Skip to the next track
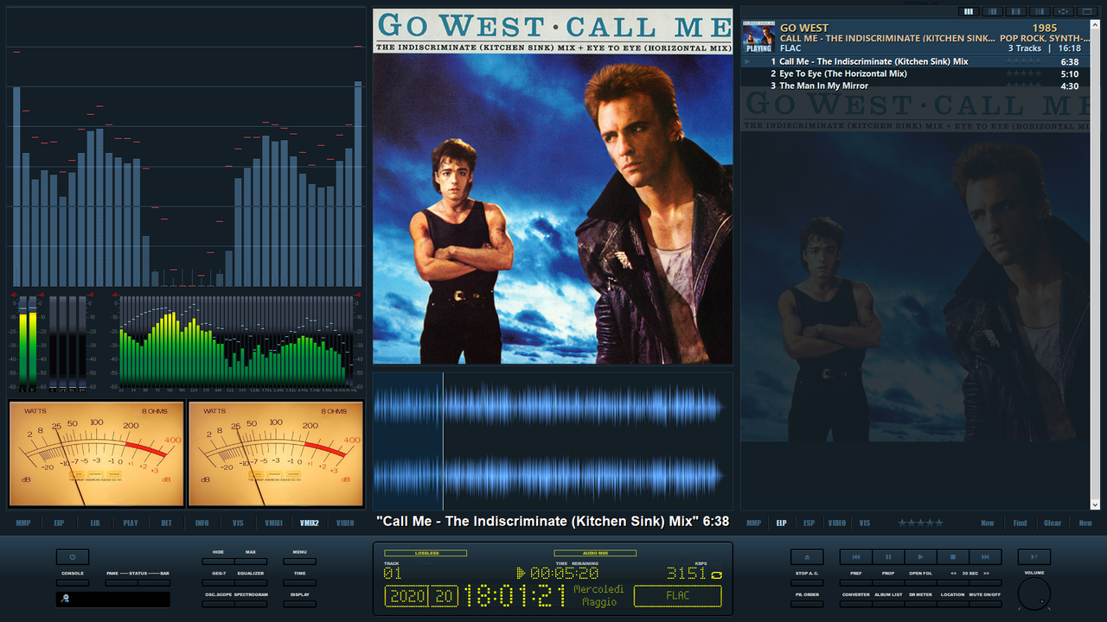1107x622 pixels. point(985,557)
